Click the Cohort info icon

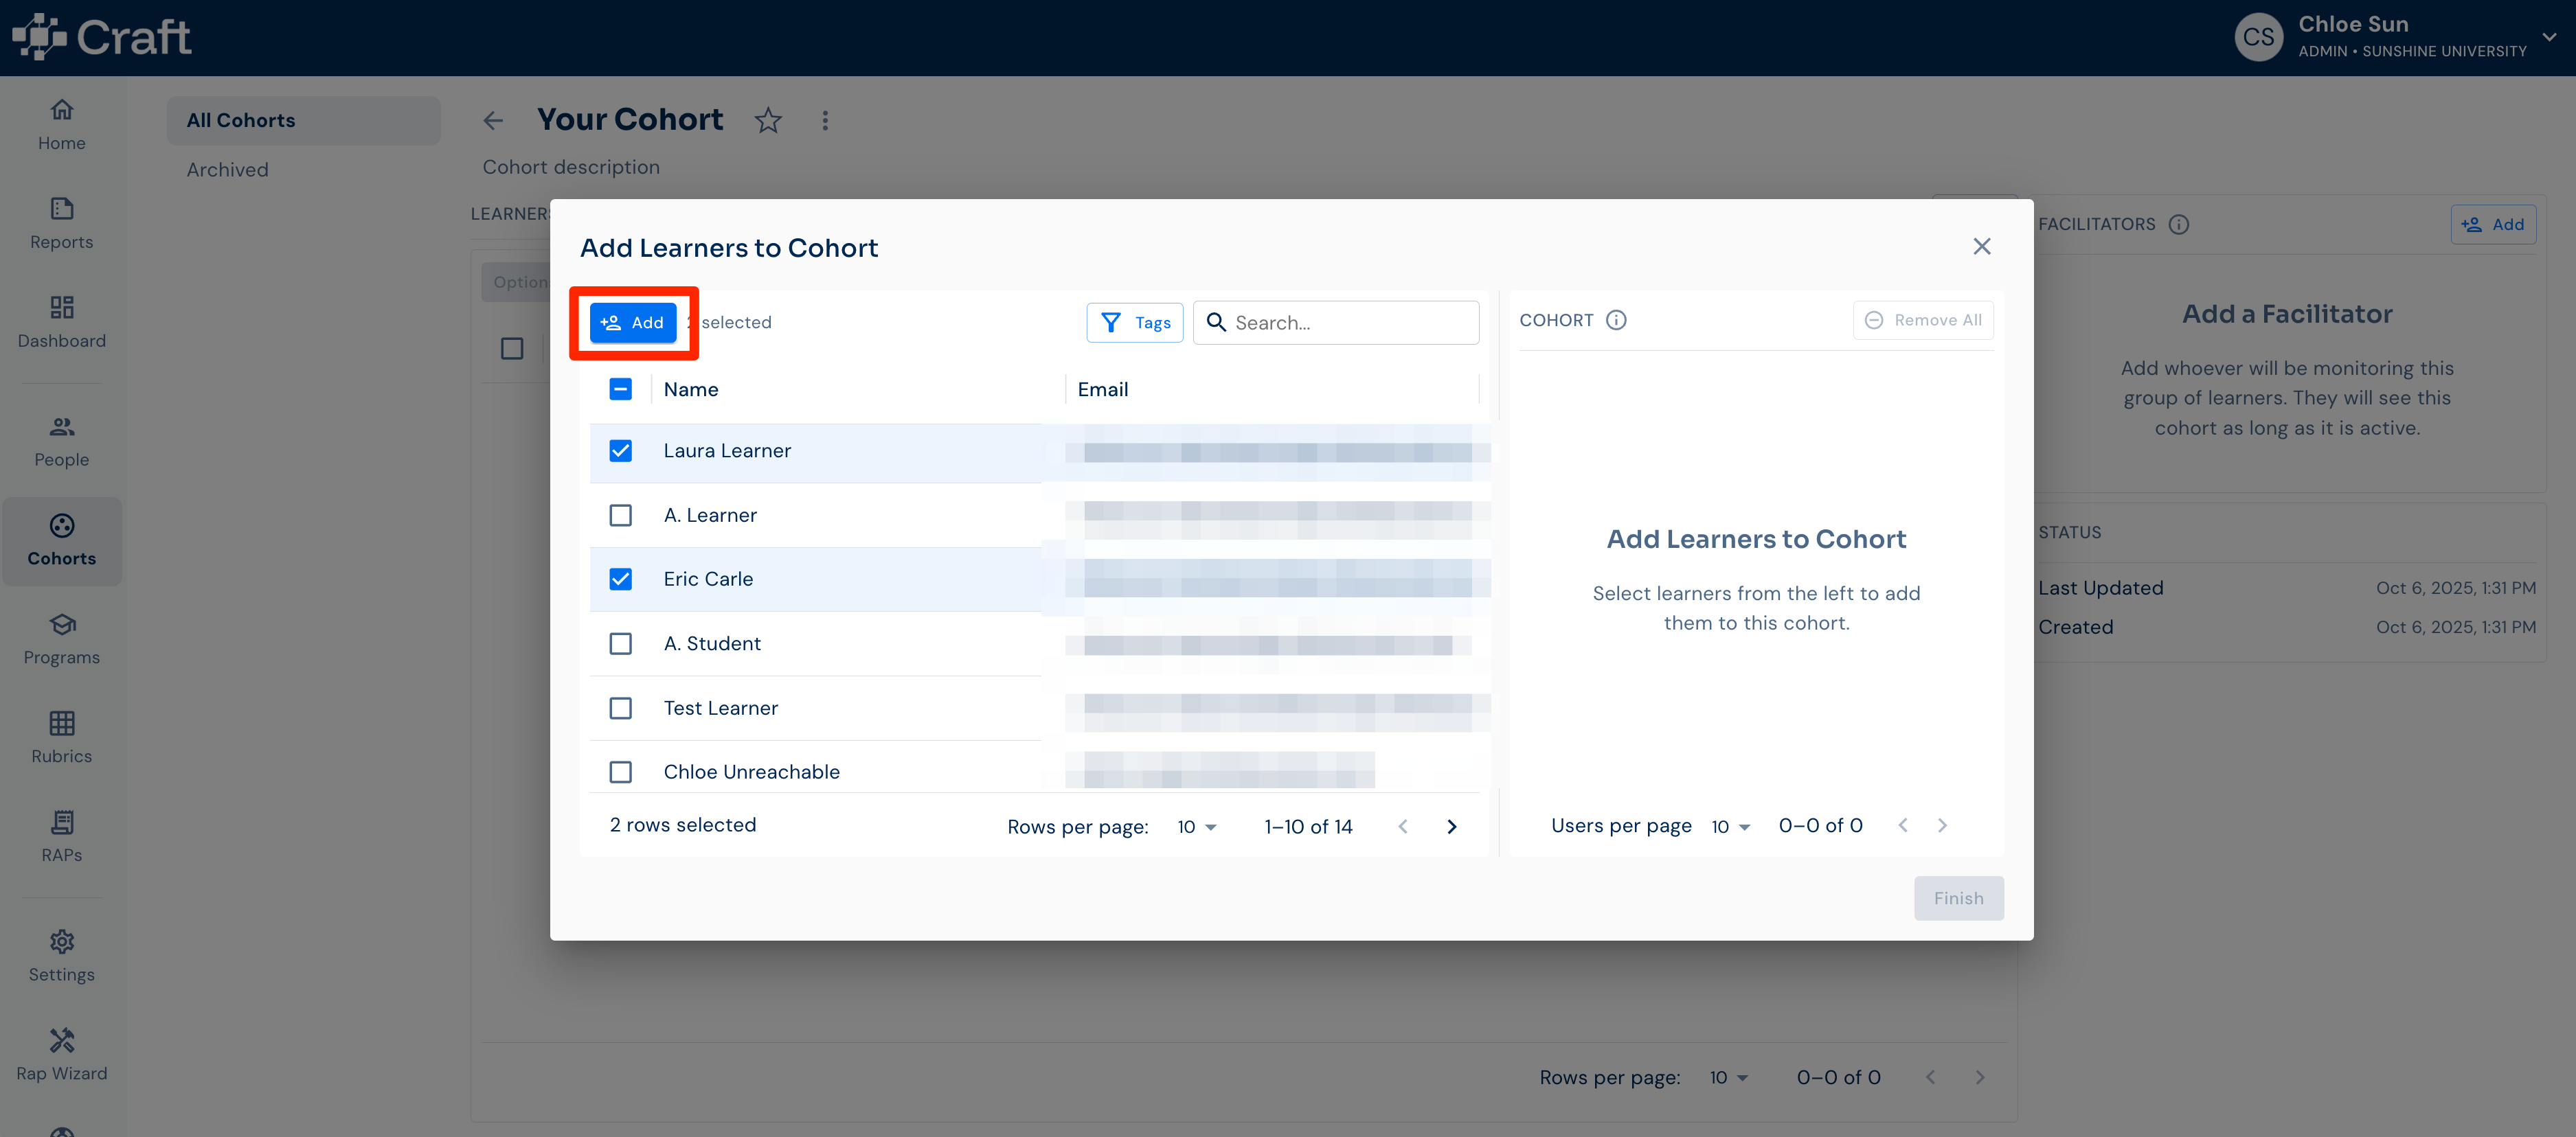1616,320
